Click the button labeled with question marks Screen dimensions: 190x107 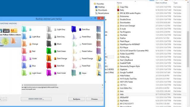(x=36, y=99)
